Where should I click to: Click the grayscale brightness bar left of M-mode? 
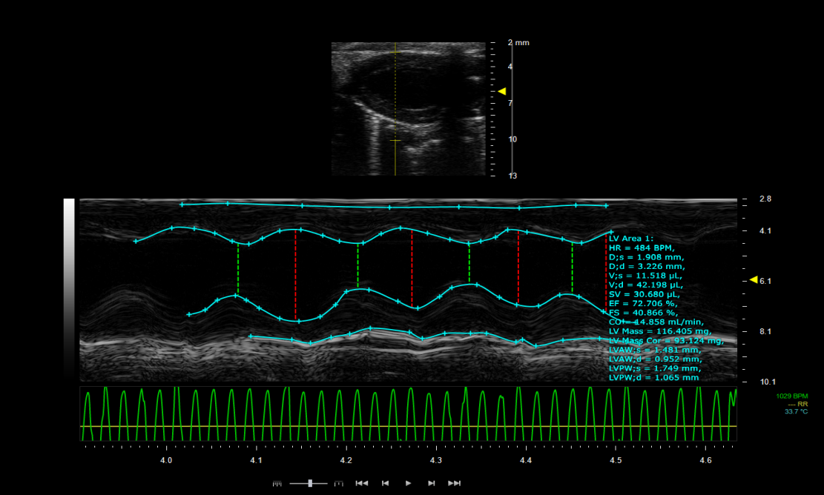[x=69, y=290]
